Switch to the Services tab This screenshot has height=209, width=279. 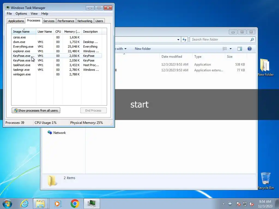pyautogui.click(x=49, y=21)
